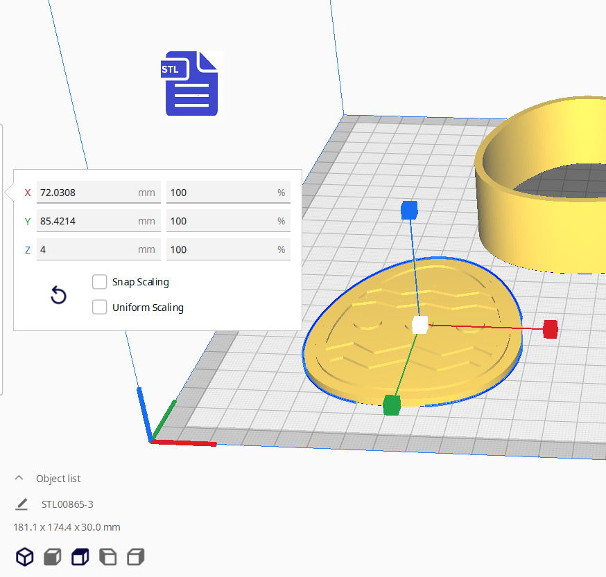Click the Z scale percentage field

coord(220,249)
